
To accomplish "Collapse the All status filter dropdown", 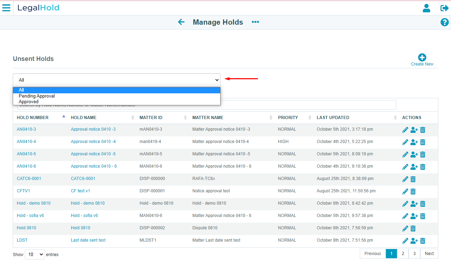I will pyautogui.click(x=117, y=80).
